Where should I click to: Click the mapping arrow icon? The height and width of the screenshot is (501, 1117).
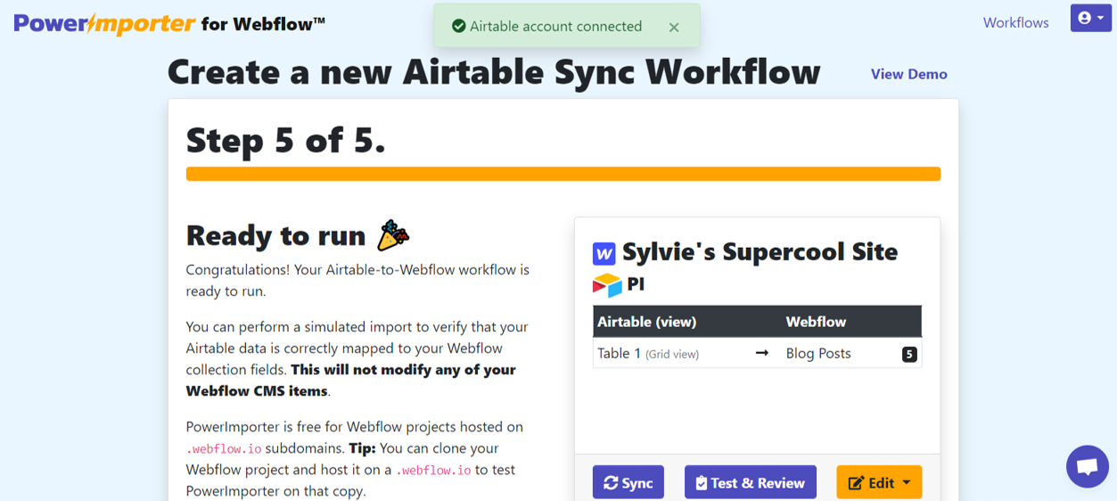[x=761, y=353]
